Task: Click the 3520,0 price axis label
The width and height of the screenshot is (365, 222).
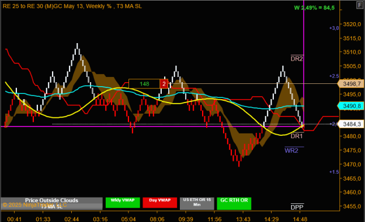Action: point(352,24)
